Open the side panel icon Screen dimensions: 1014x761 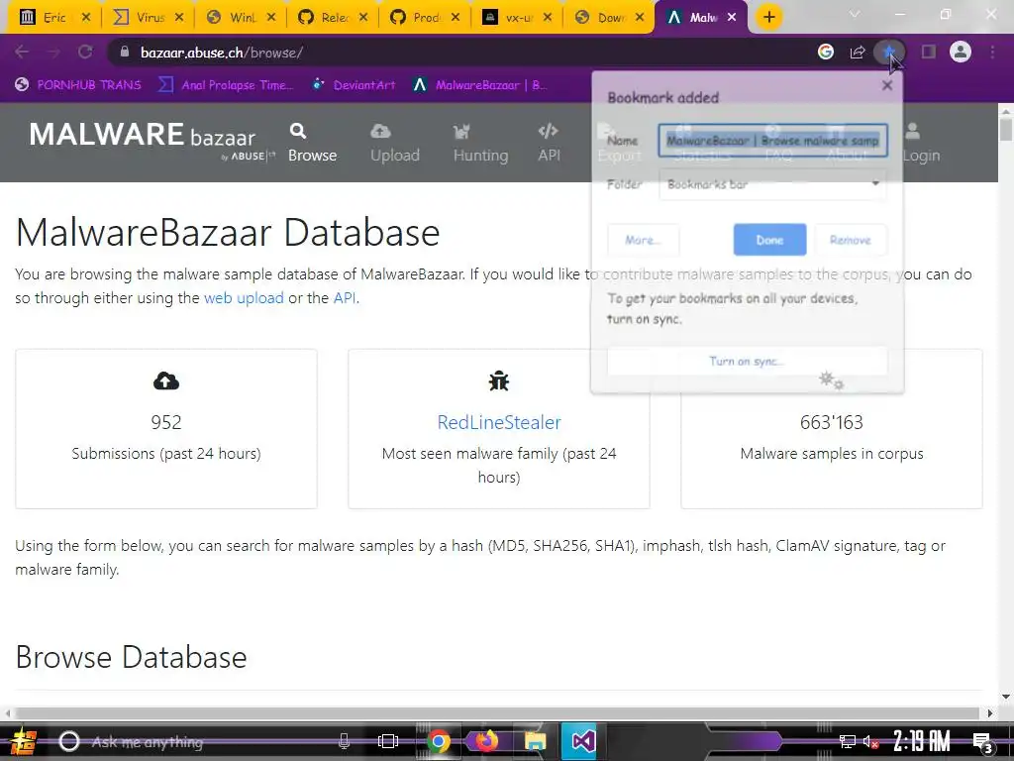click(929, 52)
